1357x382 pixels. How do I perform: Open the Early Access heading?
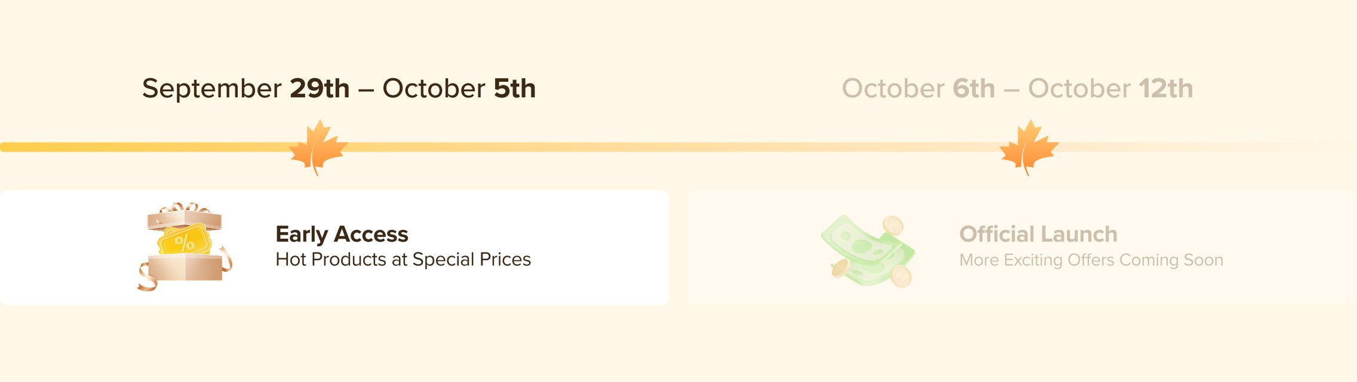(342, 234)
